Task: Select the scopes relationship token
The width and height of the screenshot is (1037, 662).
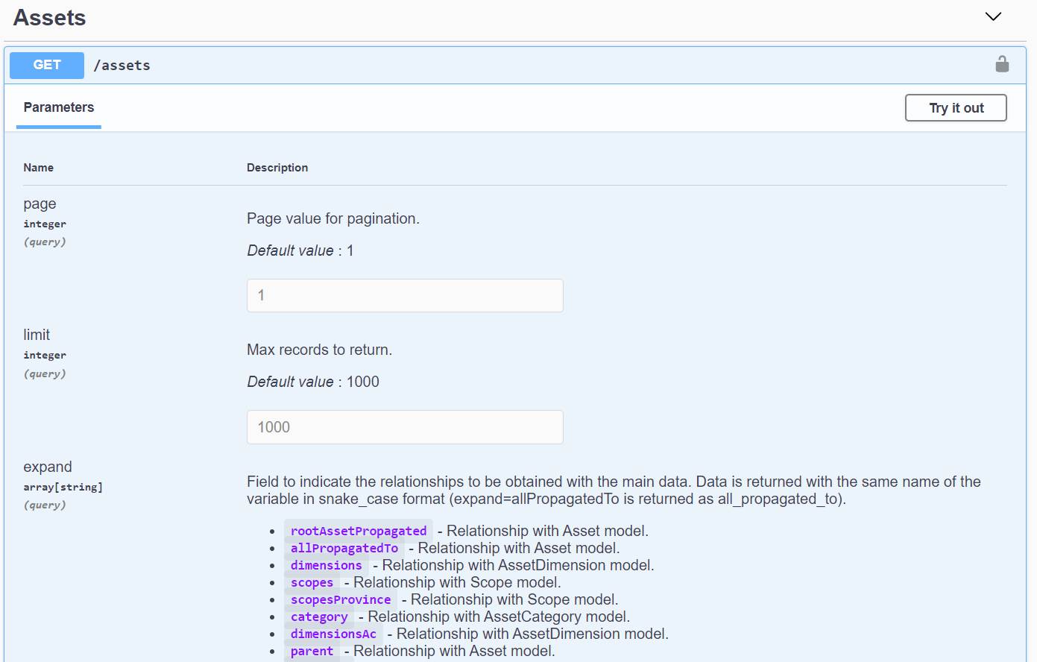Action: coord(312,582)
